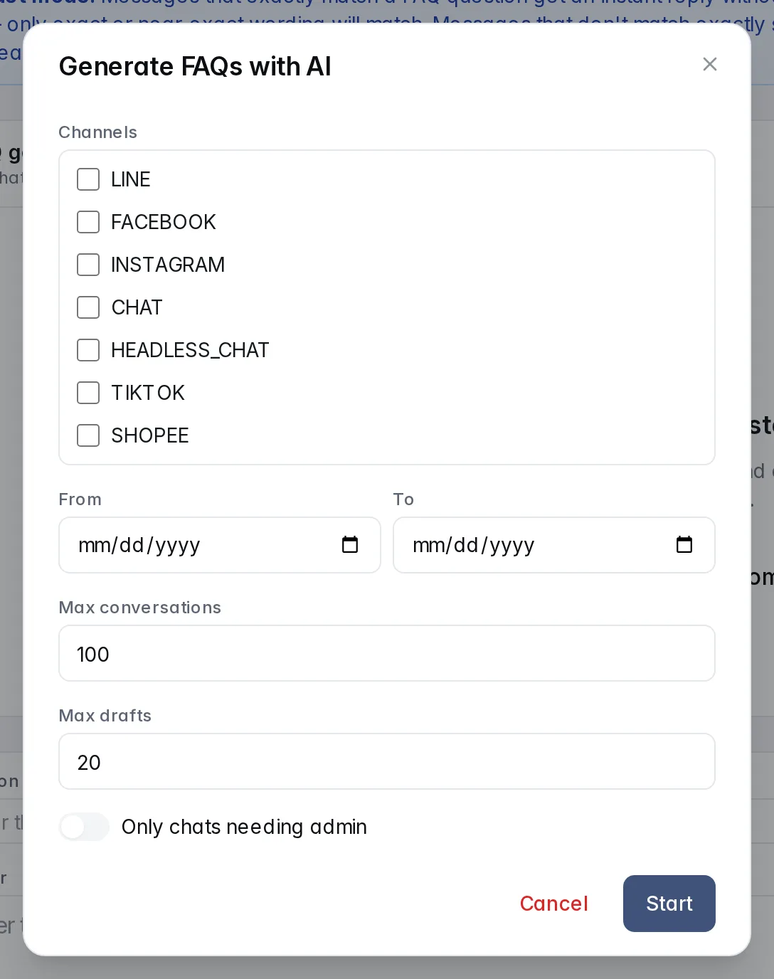Open the To date calendar picker
The height and width of the screenshot is (979, 774).
684,545
